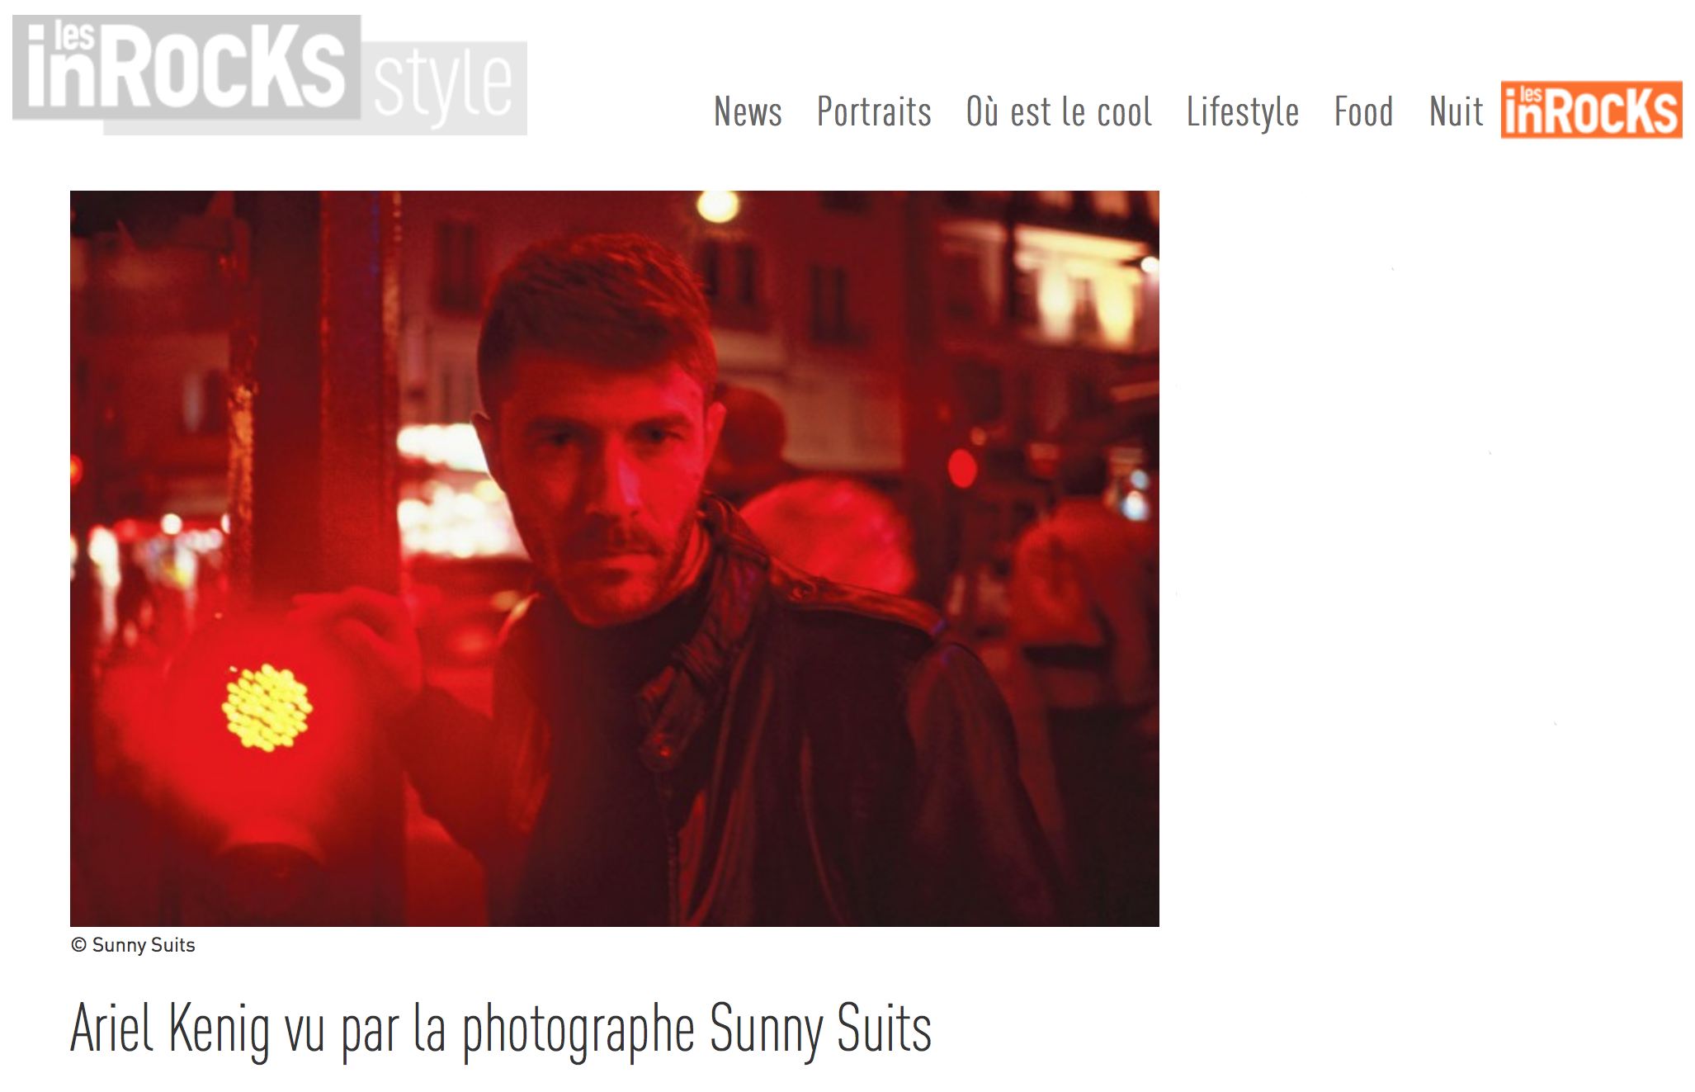Click the 'style' part of the logo
Viewport: 1695px width, 1092px height.
pos(444,87)
